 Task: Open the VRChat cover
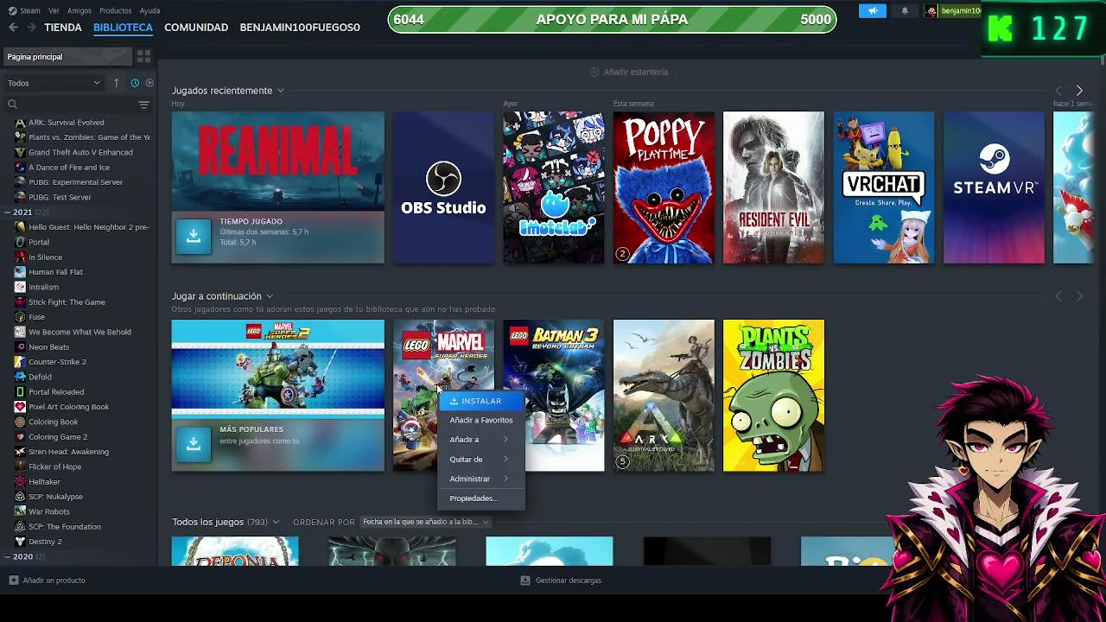884,187
